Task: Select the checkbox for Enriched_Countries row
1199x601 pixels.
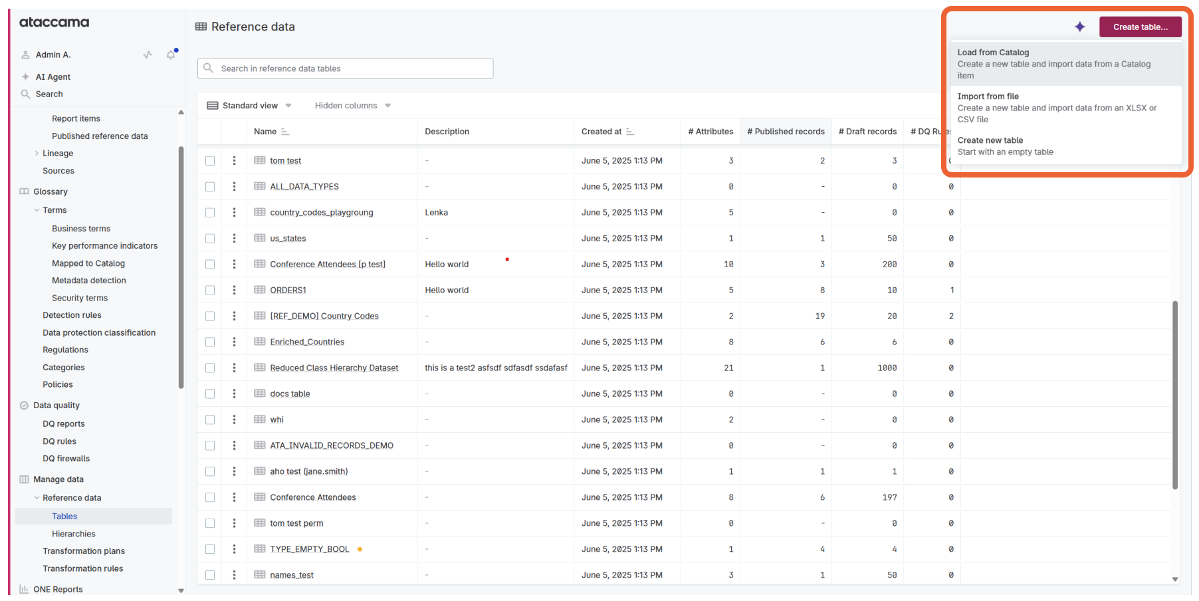Action: click(210, 342)
